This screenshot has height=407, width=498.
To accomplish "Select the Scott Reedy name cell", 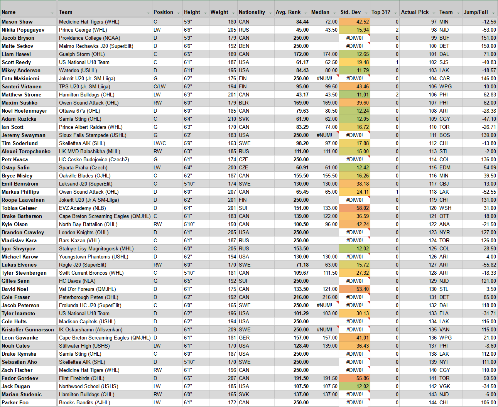I will click(x=29, y=62).
